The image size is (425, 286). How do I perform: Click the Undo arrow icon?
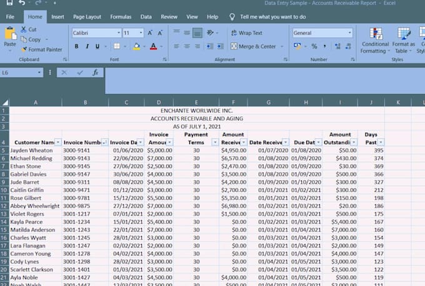tap(22, 2)
